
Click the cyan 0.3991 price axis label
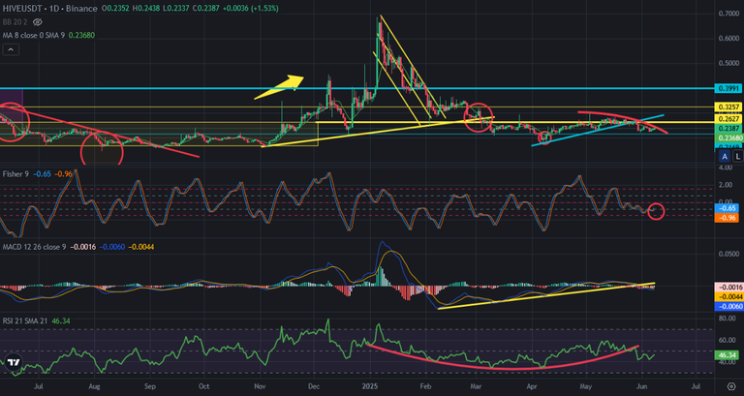[728, 88]
